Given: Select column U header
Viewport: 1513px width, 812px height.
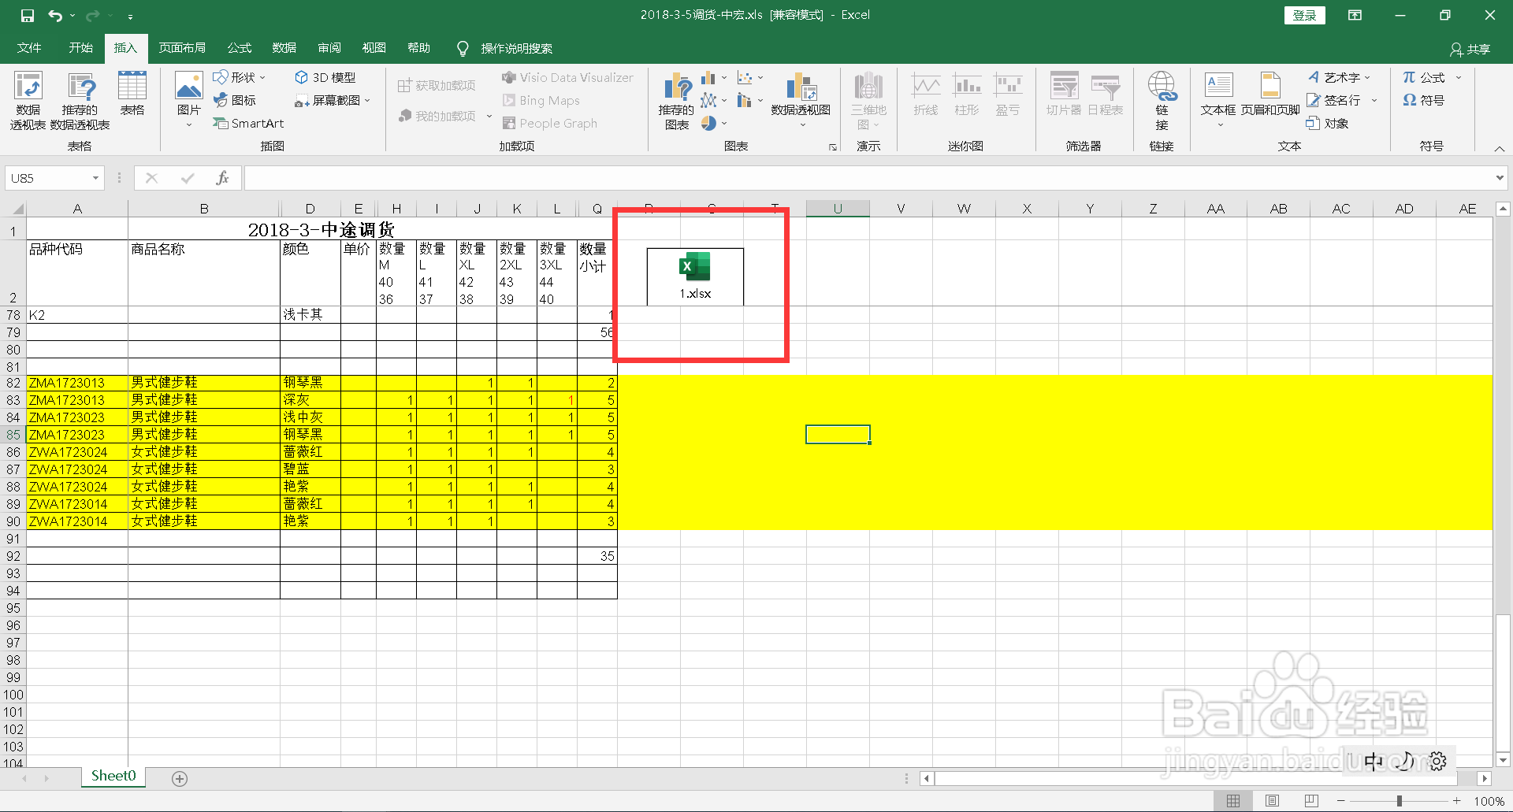Looking at the screenshot, I should (838, 209).
